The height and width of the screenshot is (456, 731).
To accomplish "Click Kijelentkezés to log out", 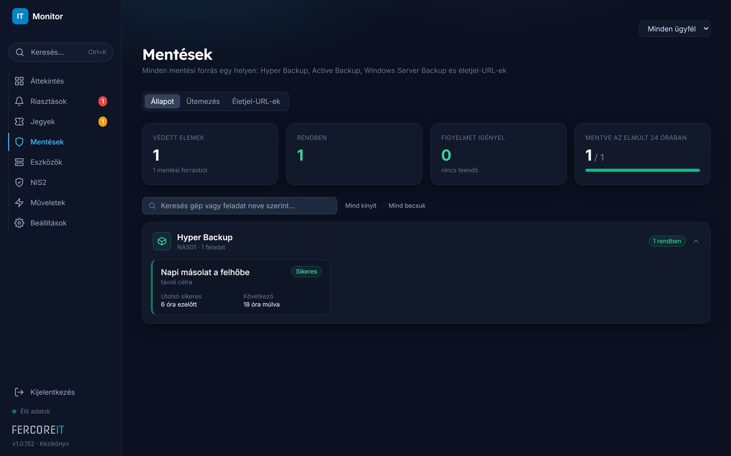I will pyautogui.click(x=61, y=392).
